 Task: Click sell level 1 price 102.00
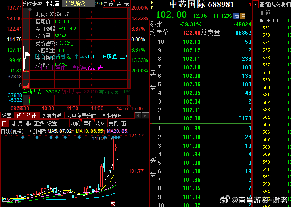[192, 118]
